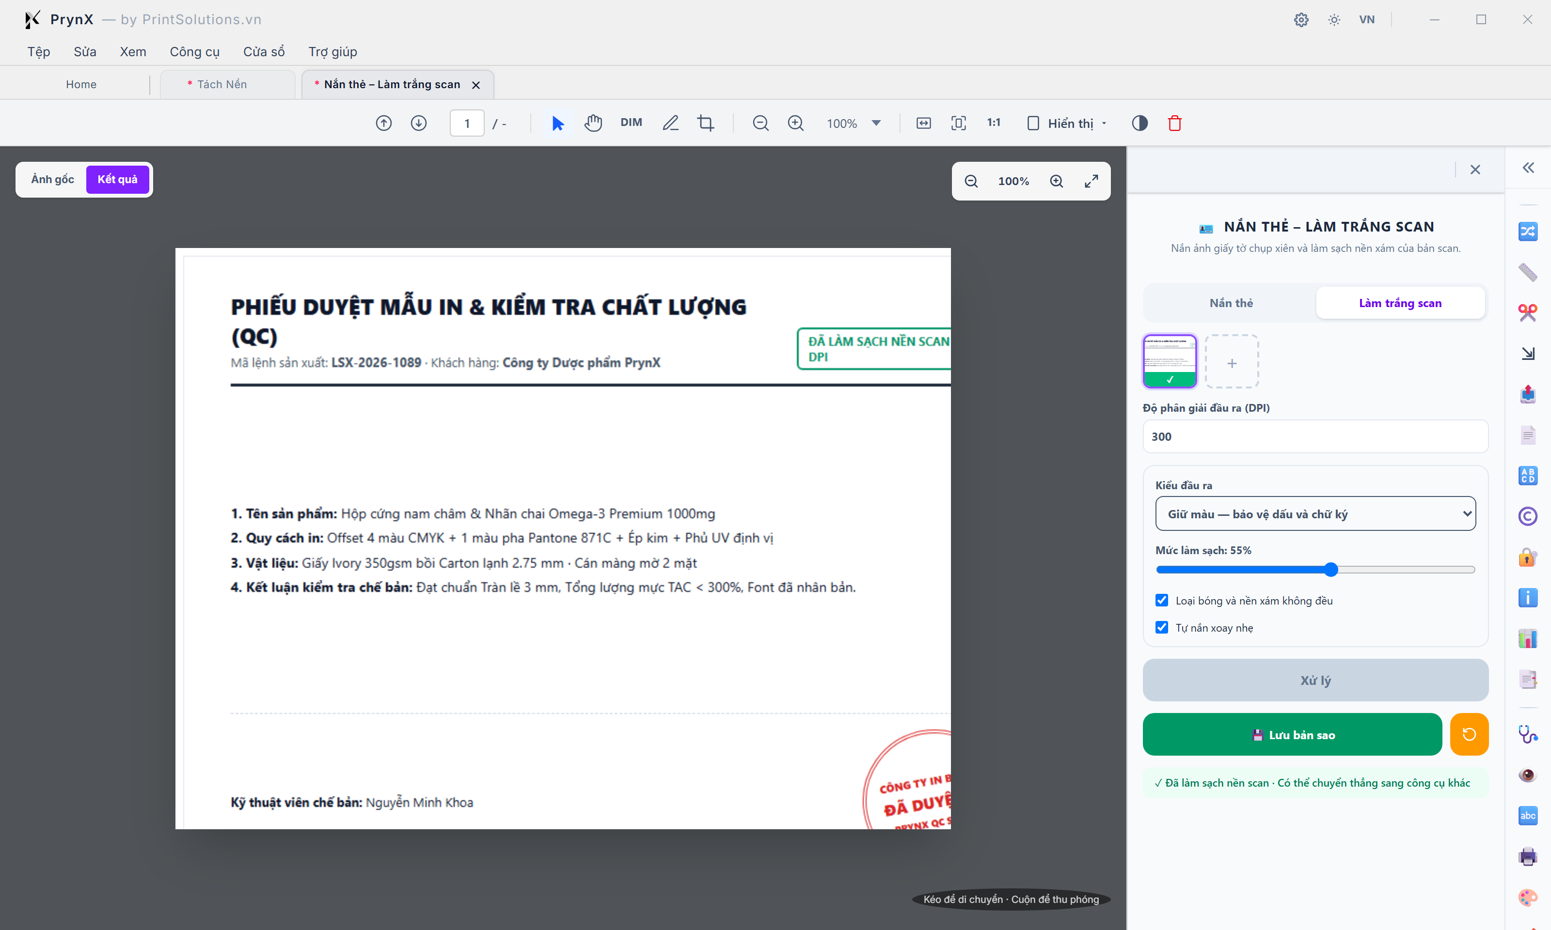
Task: Uncheck Tự nắn xoay nhẹ
Action: pos(1162,627)
